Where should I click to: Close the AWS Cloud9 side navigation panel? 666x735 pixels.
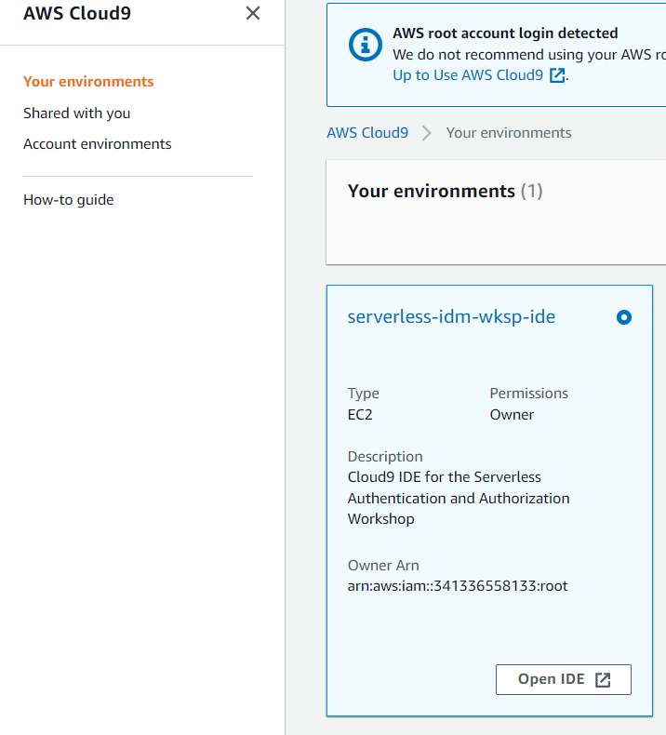click(x=253, y=13)
